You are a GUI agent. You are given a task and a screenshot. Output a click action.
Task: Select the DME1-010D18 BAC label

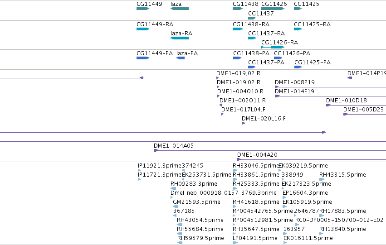pos(347,101)
